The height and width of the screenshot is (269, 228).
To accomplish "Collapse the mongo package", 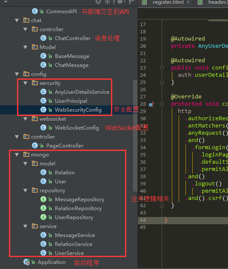I will point(17,155).
